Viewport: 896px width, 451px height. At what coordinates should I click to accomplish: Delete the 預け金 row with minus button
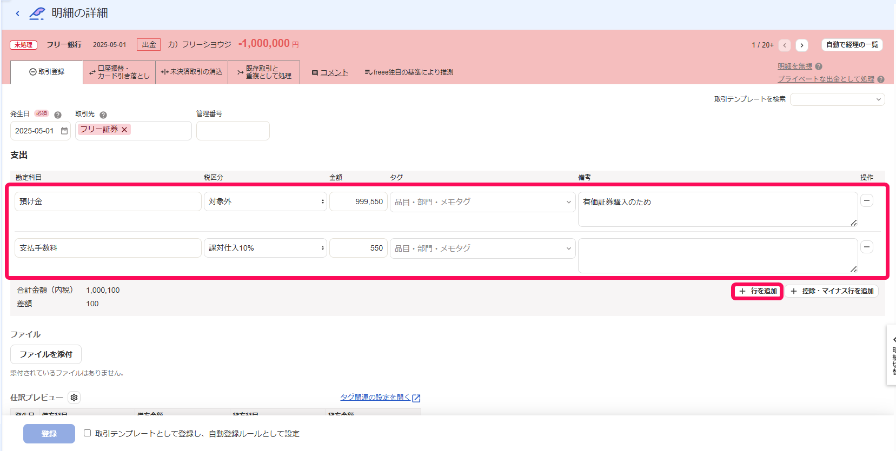point(867,200)
